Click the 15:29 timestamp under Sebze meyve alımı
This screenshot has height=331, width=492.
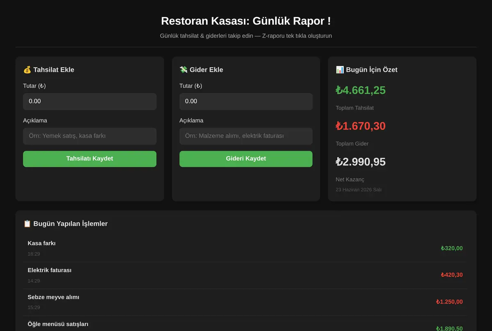(x=34, y=308)
